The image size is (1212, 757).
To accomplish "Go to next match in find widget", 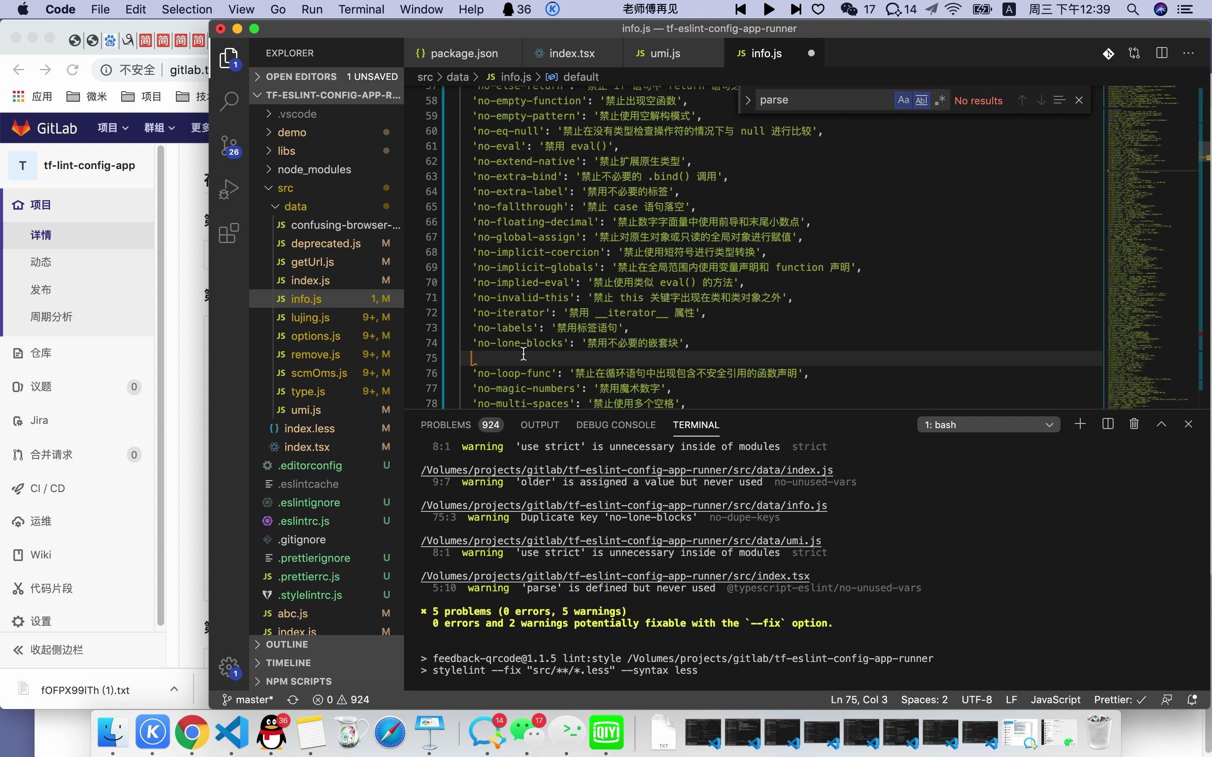I will 1041,100.
